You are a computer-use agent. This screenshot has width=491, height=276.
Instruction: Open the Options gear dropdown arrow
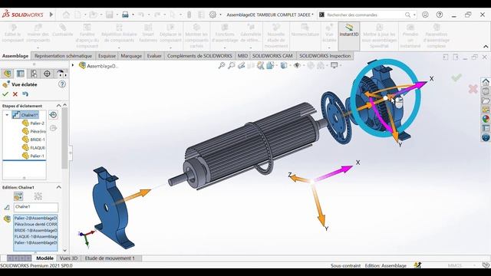pos(220,15)
